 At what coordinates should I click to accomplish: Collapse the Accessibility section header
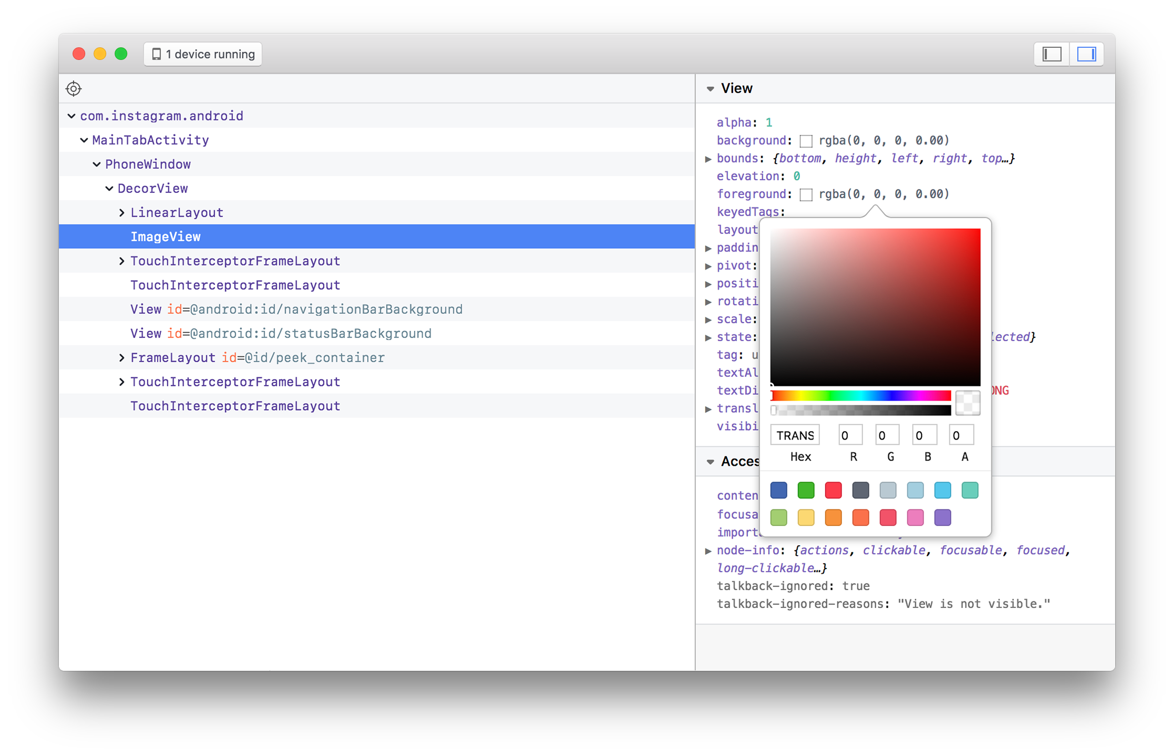coord(710,461)
